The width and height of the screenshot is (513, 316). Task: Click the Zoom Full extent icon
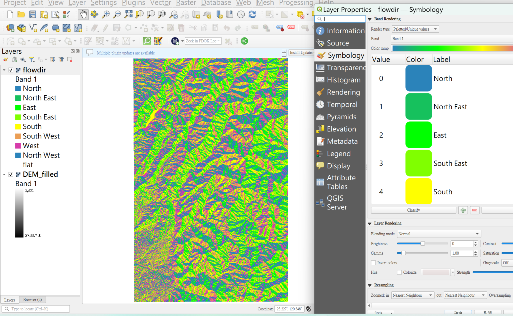128,14
